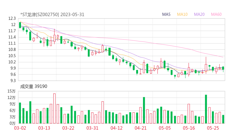Click the tallest hollow red volume bar

pyautogui.click(x=55, y=109)
